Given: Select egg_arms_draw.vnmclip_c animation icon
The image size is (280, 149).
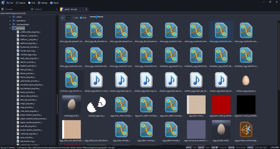Looking at the screenshot, I should tap(121, 104).
